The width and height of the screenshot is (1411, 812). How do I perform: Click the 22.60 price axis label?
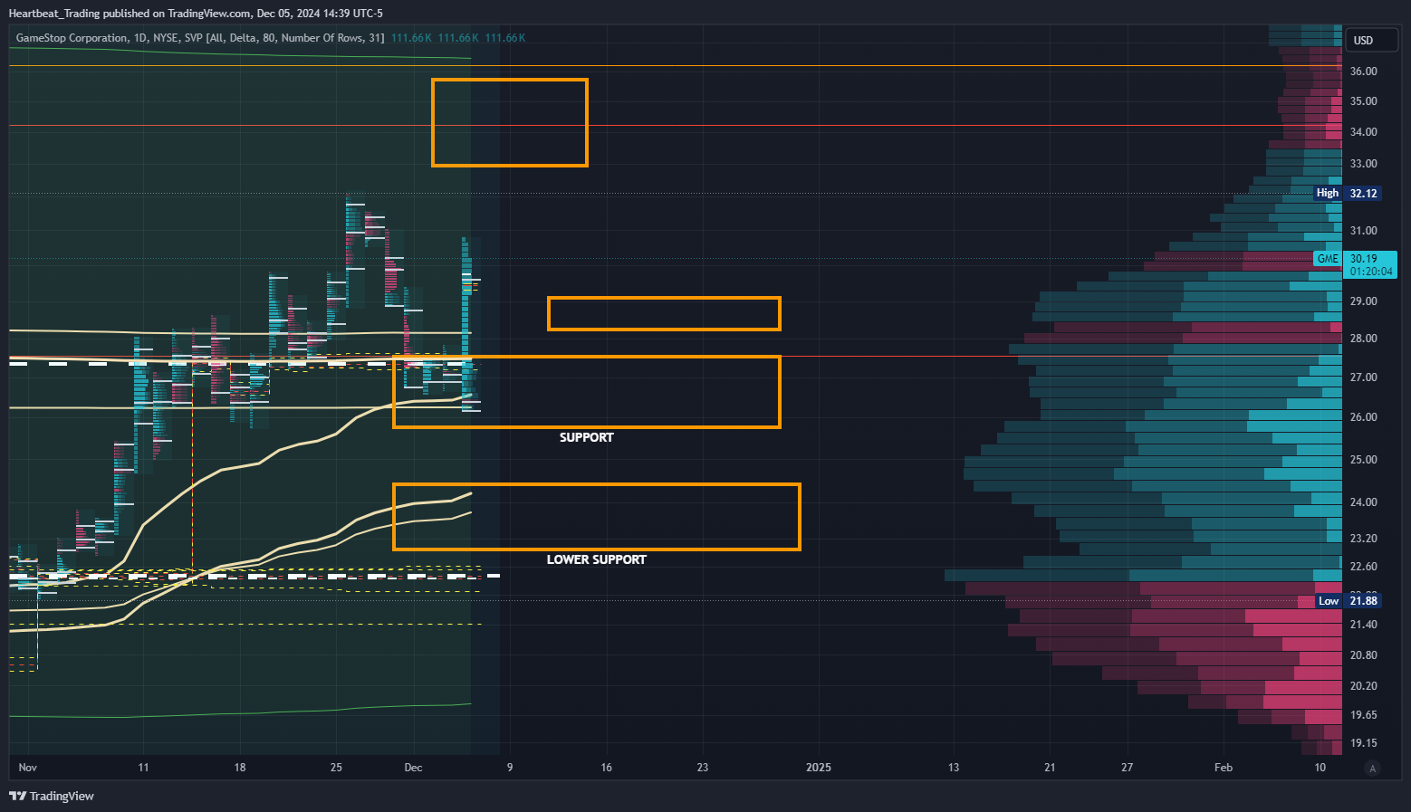(1363, 567)
